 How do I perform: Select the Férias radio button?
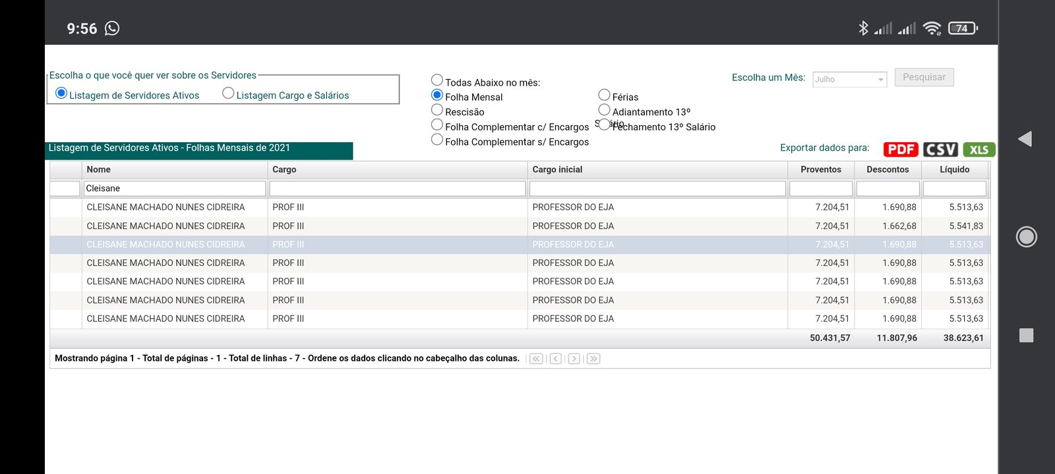click(604, 95)
